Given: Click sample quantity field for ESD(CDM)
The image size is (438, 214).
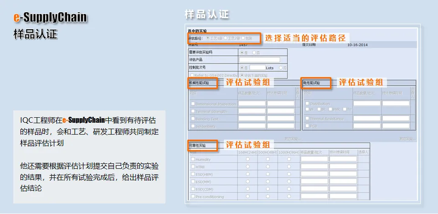Looking at the screenshot, I should click(314, 188).
